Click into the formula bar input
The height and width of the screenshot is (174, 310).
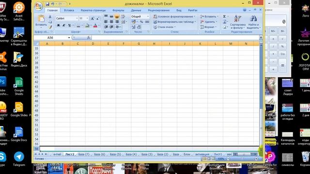[175, 38]
